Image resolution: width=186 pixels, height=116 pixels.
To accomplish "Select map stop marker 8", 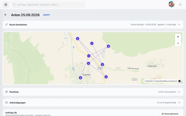I will click(81, 78).
